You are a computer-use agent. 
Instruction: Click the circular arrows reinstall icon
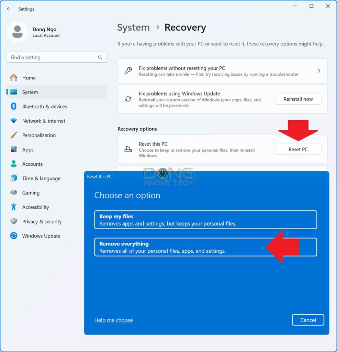coord(128,99)
